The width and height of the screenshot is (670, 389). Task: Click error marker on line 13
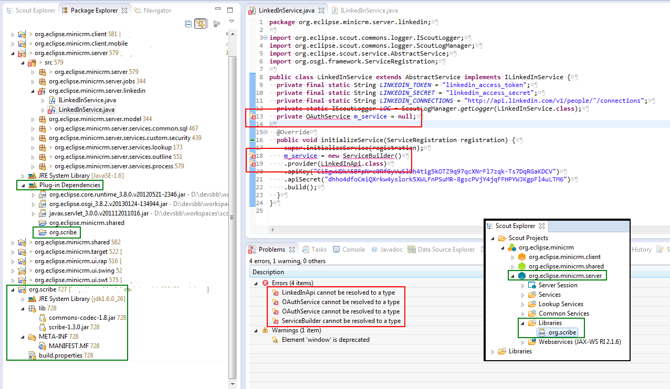point(253,116)
